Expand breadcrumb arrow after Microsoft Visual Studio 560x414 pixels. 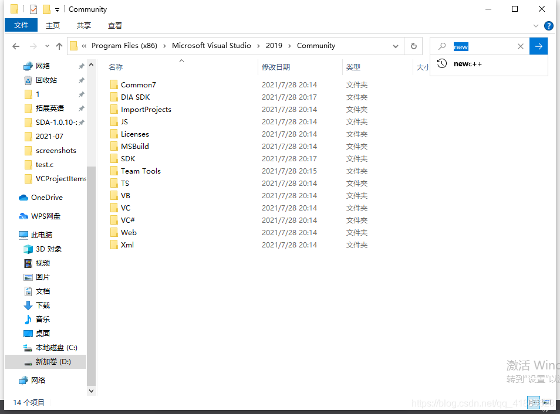[x=258, y=46]
